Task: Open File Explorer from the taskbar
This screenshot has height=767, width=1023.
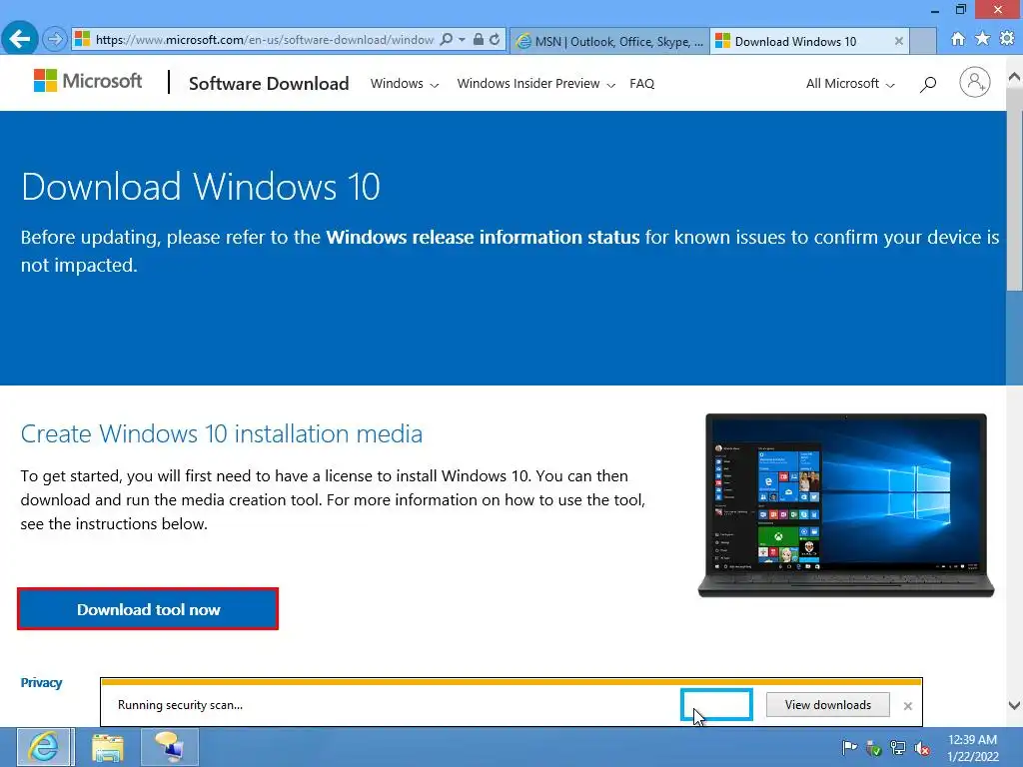Action: coord(108,747)
